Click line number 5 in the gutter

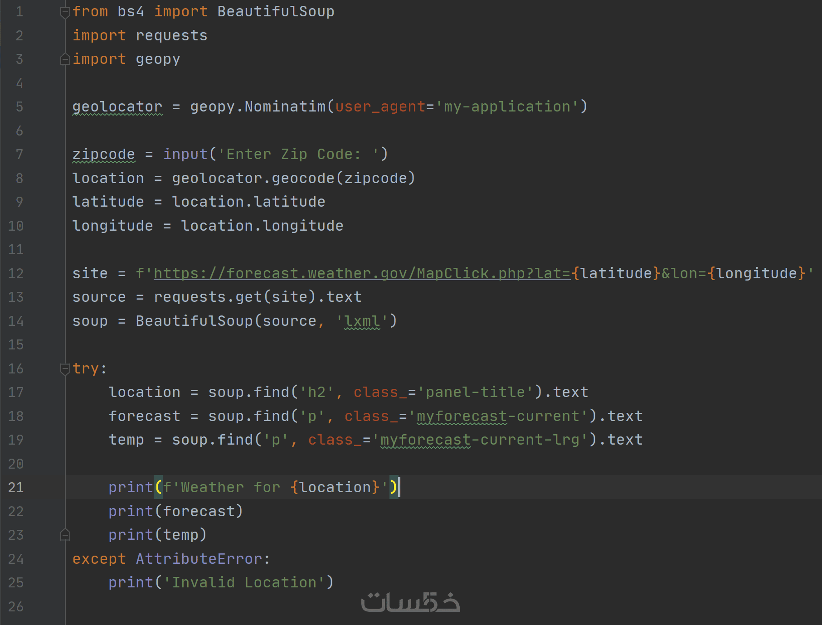tap(19, 107)
